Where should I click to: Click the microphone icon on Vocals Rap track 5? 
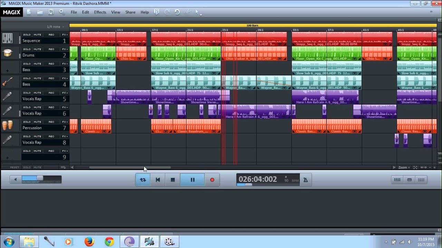tap(7, 96)
